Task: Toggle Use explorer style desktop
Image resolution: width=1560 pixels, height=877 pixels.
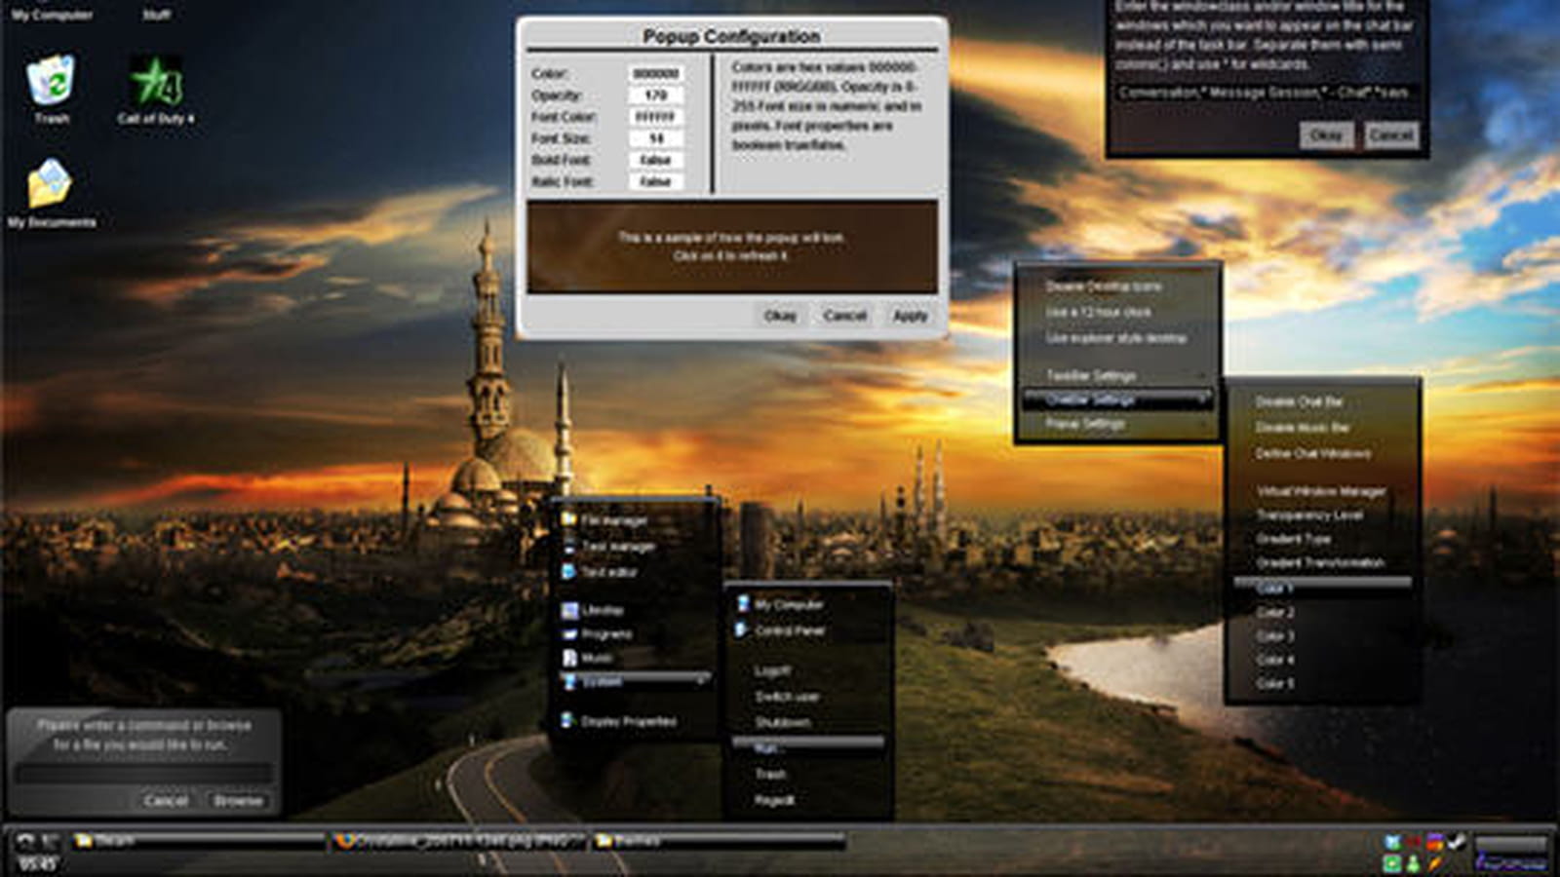Action: tap(1116, 338)
